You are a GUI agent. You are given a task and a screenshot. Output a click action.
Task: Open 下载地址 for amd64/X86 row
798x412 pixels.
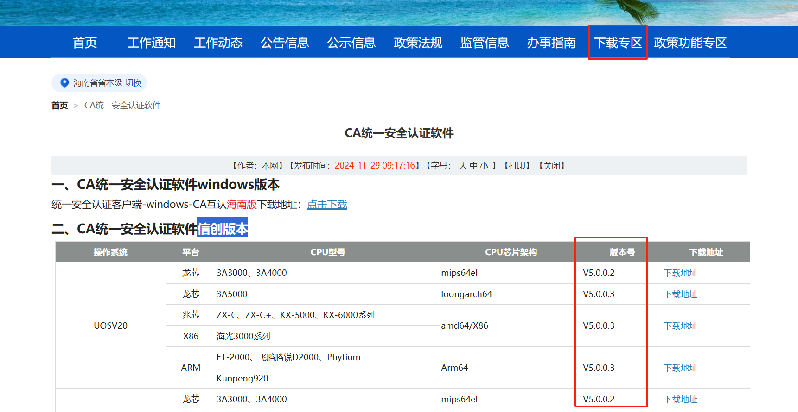coord(680,326)
